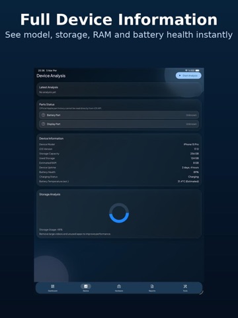
Task: Tap the Wi-Fi status icon
Action: [x=186, y=70]
